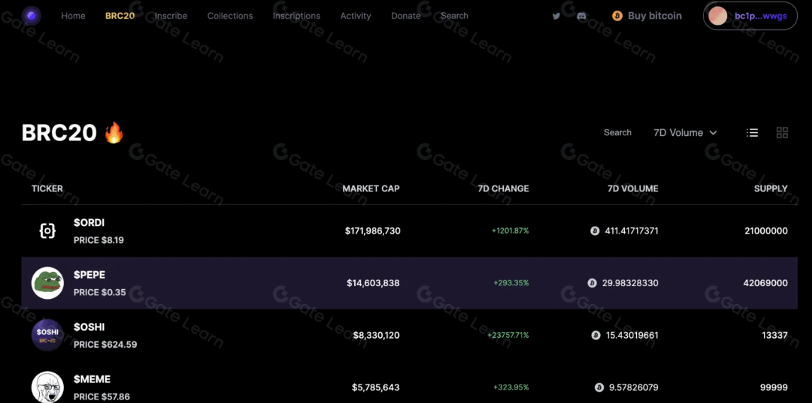Click the Search field above table
The image size is (812, 403).
pyautogui.click(x=617, y=132)
